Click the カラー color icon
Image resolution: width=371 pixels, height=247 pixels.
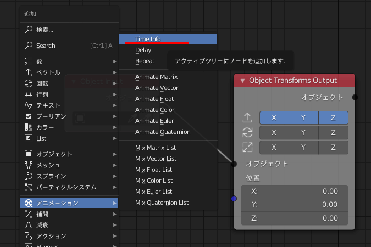tap(29, 127)
